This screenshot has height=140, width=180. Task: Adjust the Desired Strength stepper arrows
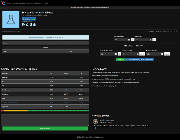(x=138, y=54)
